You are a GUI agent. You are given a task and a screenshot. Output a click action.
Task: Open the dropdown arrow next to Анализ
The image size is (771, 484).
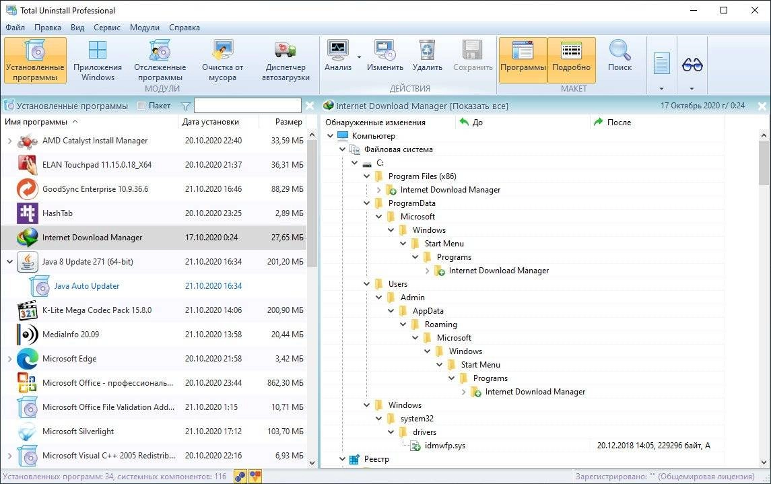[x=359, y=57]
